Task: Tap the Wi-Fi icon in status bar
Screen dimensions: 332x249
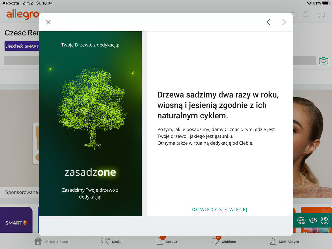Action: click(309, 3)
